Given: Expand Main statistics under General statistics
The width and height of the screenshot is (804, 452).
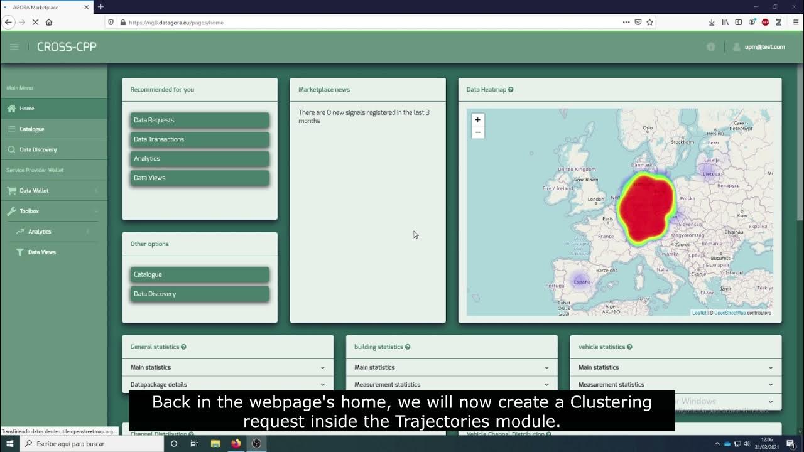Looking at the screenshot, I should click(x=323, y=367).
